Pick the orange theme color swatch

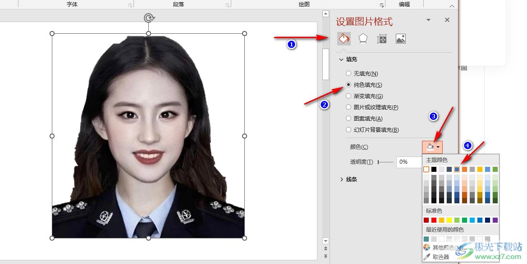464,170
